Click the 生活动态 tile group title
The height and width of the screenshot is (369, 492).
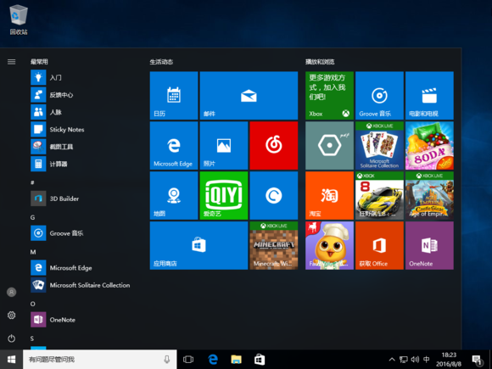tap(161, 62)
